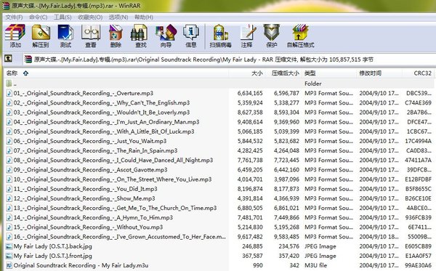Click the 测试 (Test) toolbar icon
The height and width of the screenshot is (271, 436).
[x=65, y=32]
